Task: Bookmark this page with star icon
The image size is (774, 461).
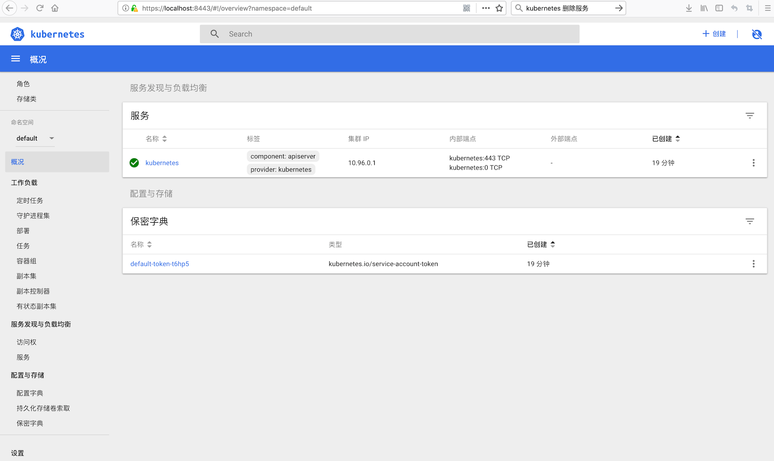Action: (x=499, y=8)
